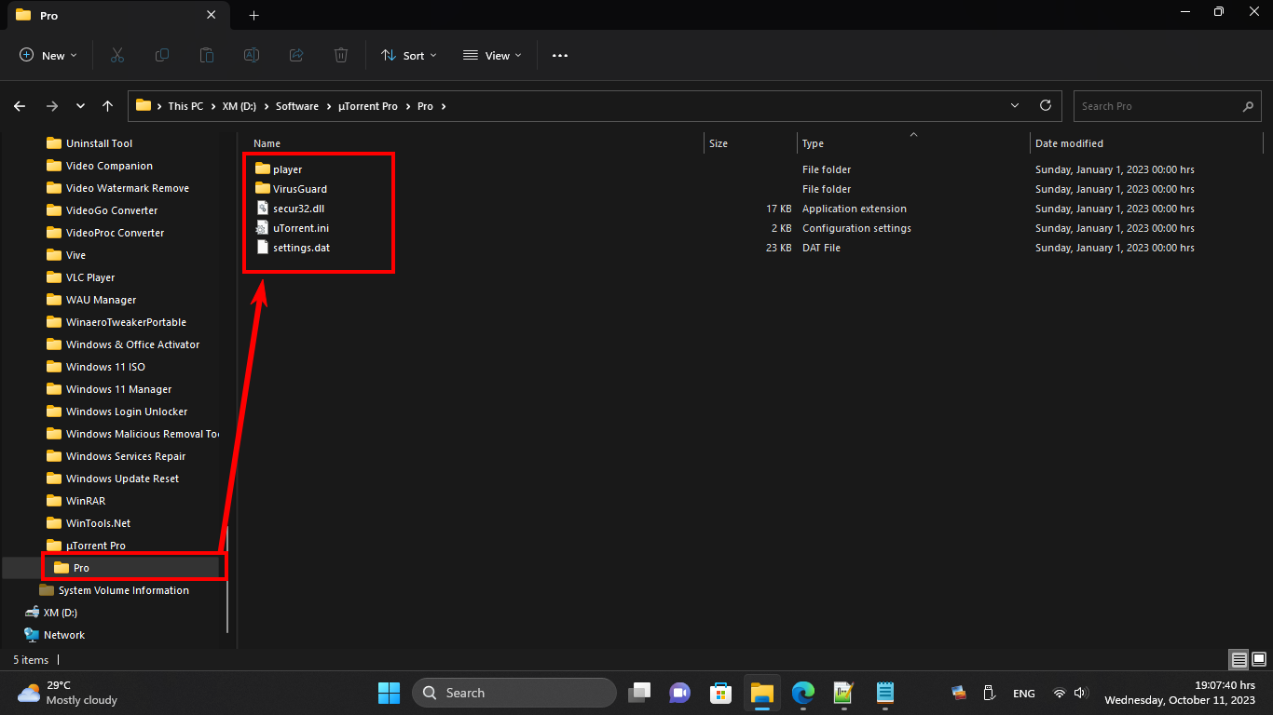Open address bar history dropdown
This screenshot has height=715, width=1273.
1015,106
